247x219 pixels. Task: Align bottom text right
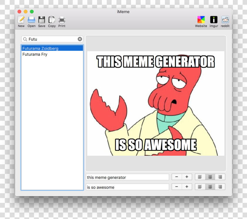(220, 187)
